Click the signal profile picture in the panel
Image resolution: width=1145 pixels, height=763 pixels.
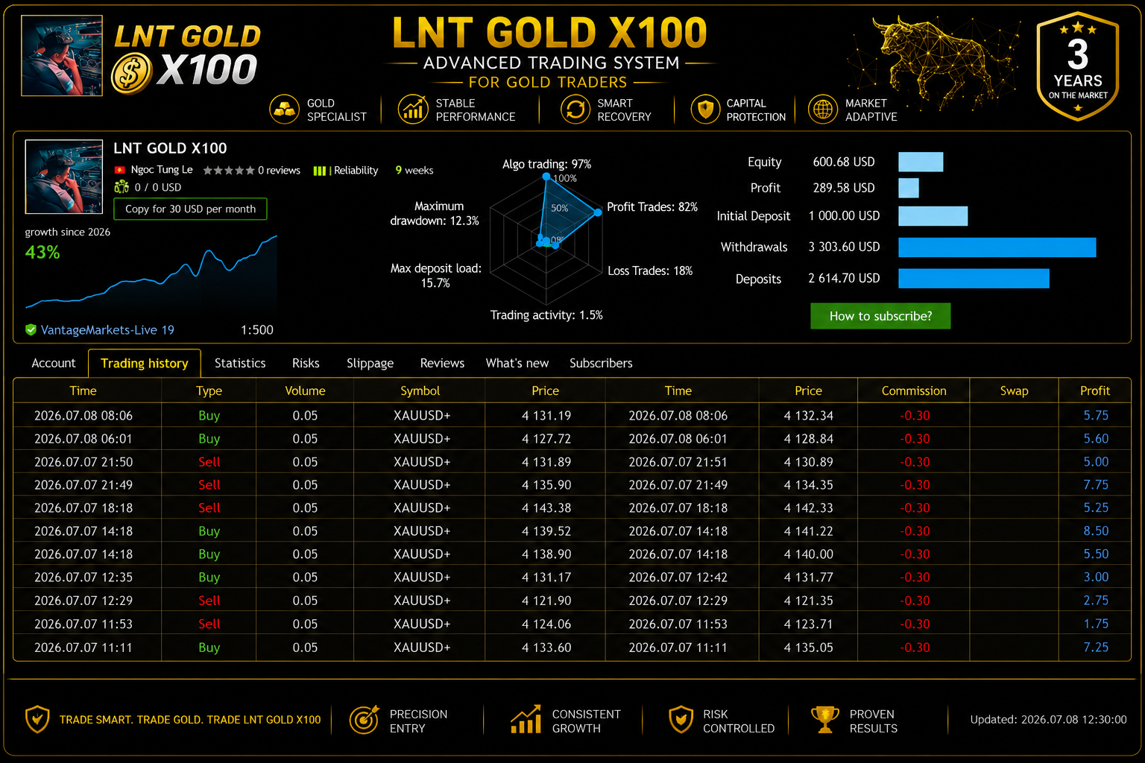click(64, 177)
